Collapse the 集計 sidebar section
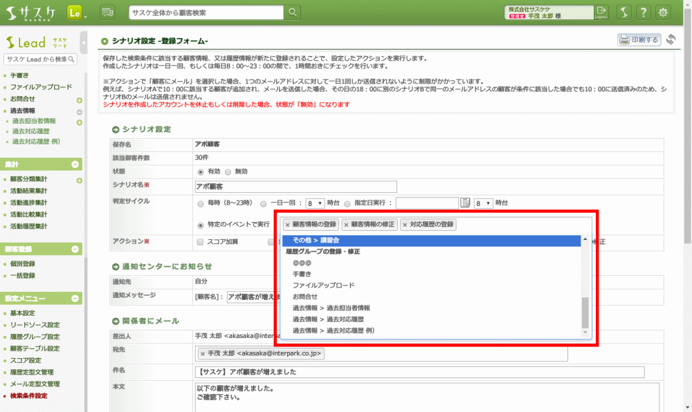 [x=75, y=164]
